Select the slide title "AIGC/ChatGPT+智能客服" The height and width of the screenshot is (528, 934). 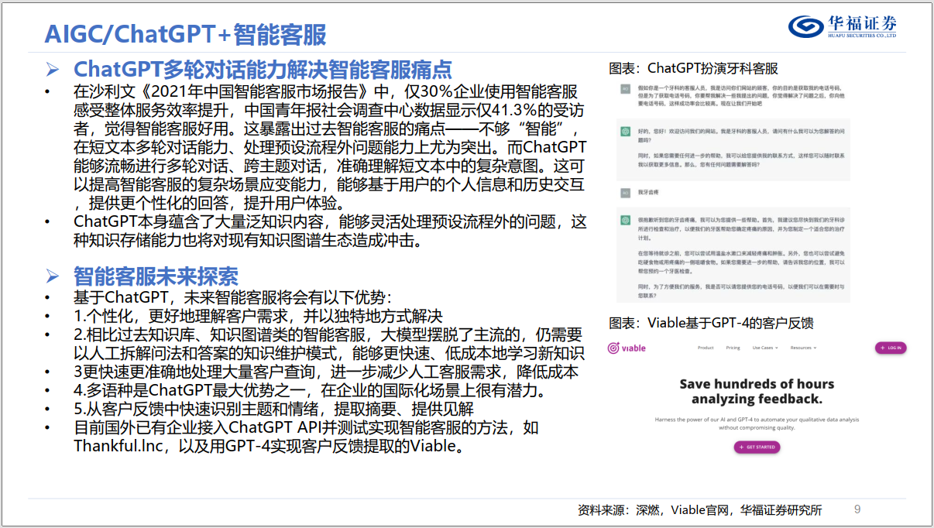tap(185, 35)
